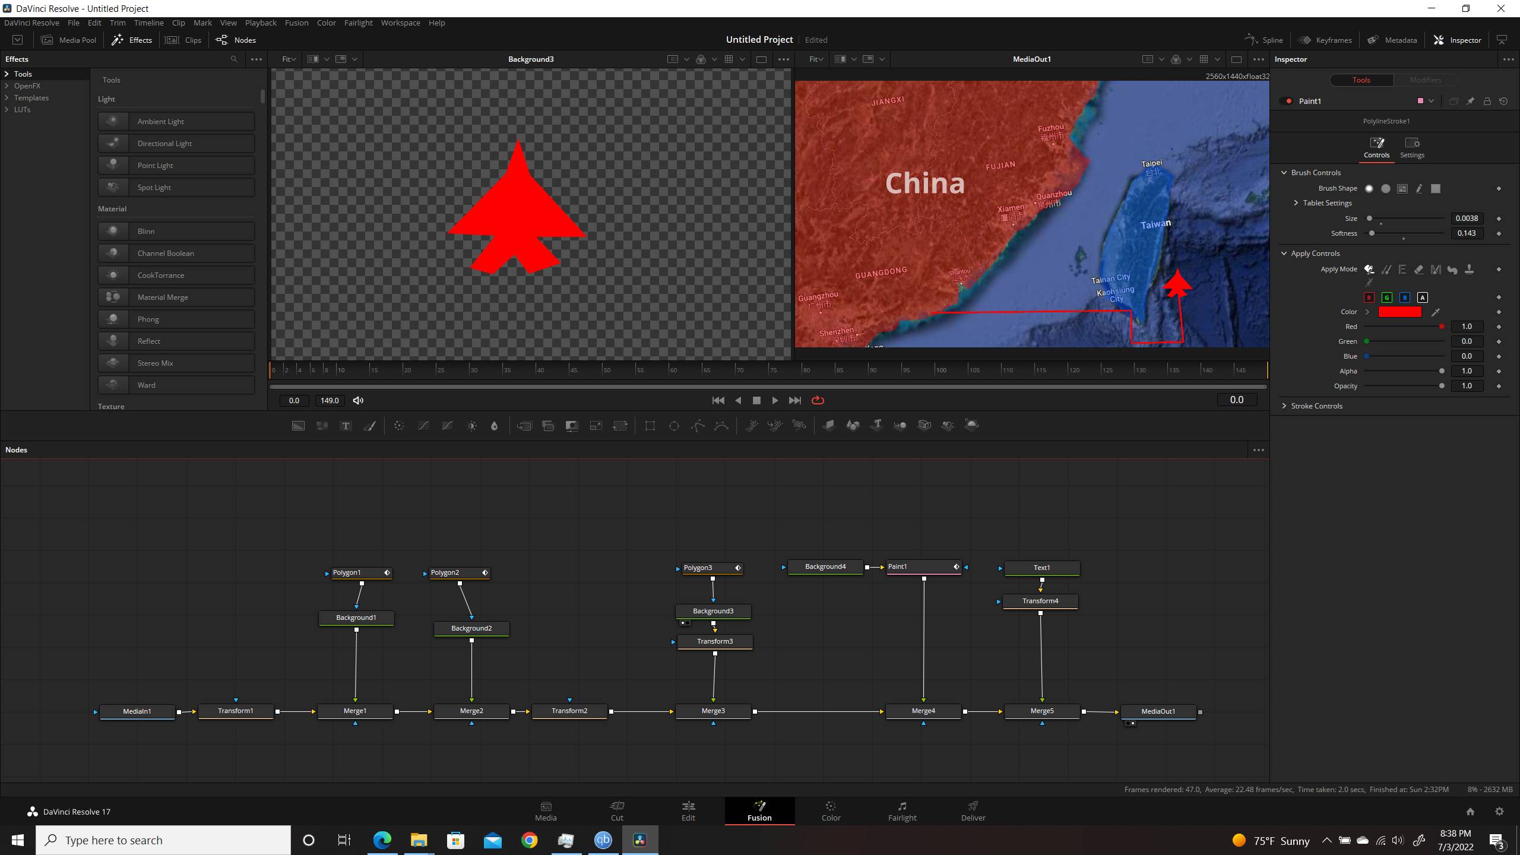This screenshot has width=1520, height=855.
Task: Add a Background tool from the toolbar
Action: click(x=298, y=425)
